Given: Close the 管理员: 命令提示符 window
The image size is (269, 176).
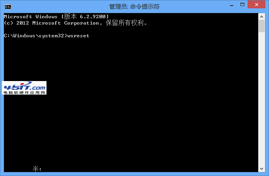Looking at the screenshot, I should point(256,5).
